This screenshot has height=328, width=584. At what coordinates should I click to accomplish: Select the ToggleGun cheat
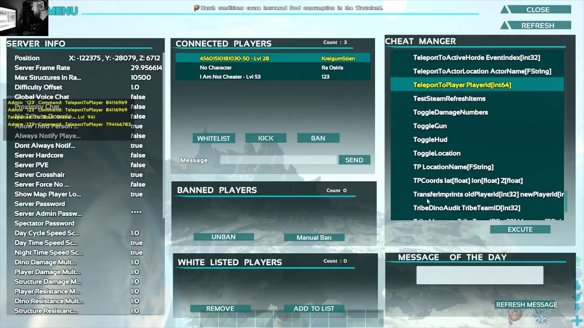[x=477, y=126]
